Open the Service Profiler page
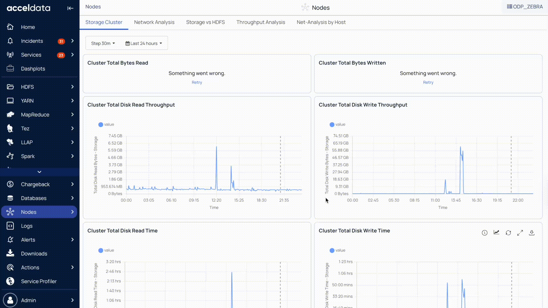Image resolution: width=548 pixels, height=308 pixels. [x=39, y=281]
